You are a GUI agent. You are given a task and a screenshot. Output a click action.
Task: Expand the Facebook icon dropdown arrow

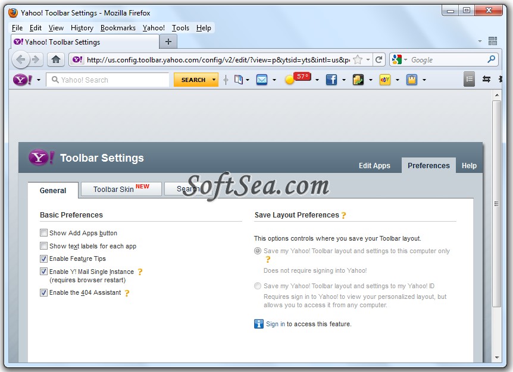[344, 80]
